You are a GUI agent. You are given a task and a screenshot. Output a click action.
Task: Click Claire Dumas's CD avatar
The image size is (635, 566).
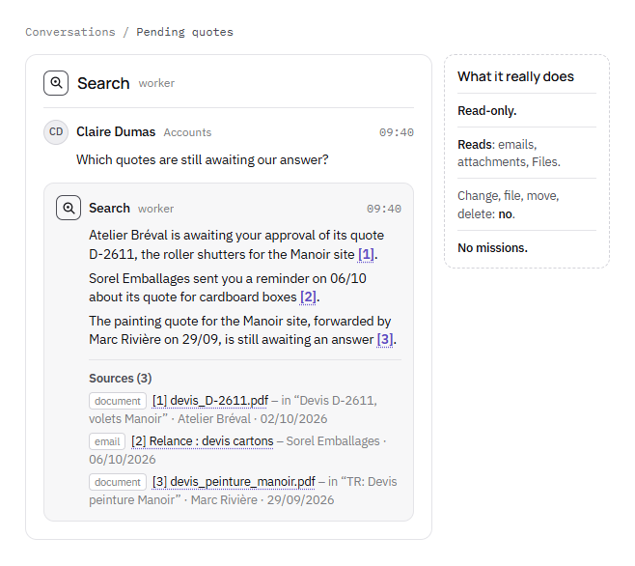56,132
